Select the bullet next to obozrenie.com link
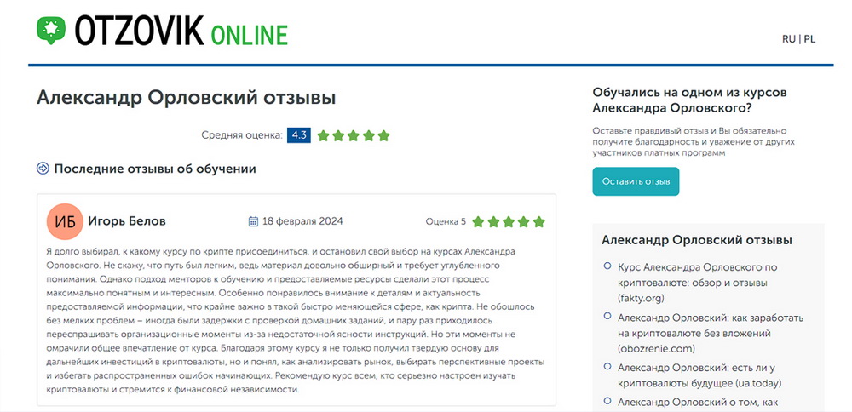Viewport: 852px width, 412px height. click(607, 316)
